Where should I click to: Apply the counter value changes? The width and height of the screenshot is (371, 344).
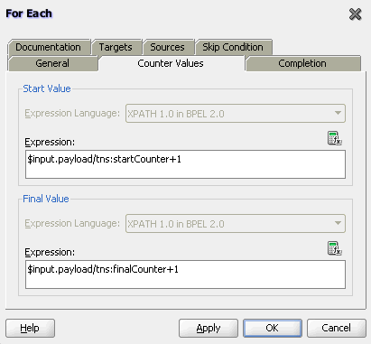pyautogui.click(x=209, y=328)
